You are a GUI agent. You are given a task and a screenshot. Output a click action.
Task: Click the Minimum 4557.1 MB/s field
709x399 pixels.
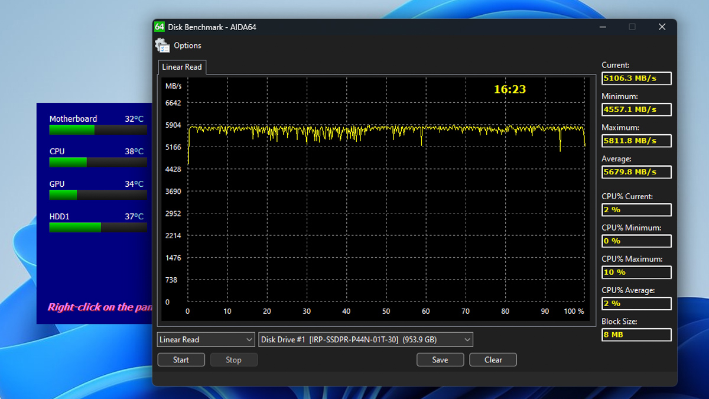pyautogui.click(x=636, y=109)
